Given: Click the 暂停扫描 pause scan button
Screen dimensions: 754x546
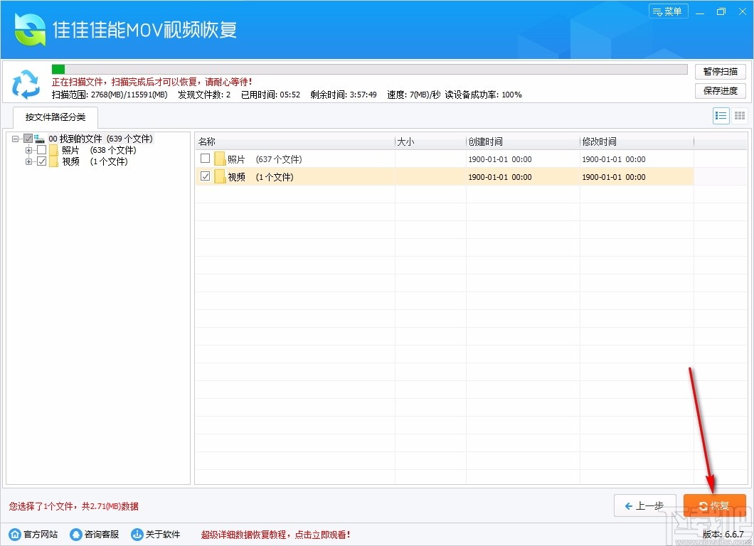Looking at the screenshot, I should (x=720, y=71).
